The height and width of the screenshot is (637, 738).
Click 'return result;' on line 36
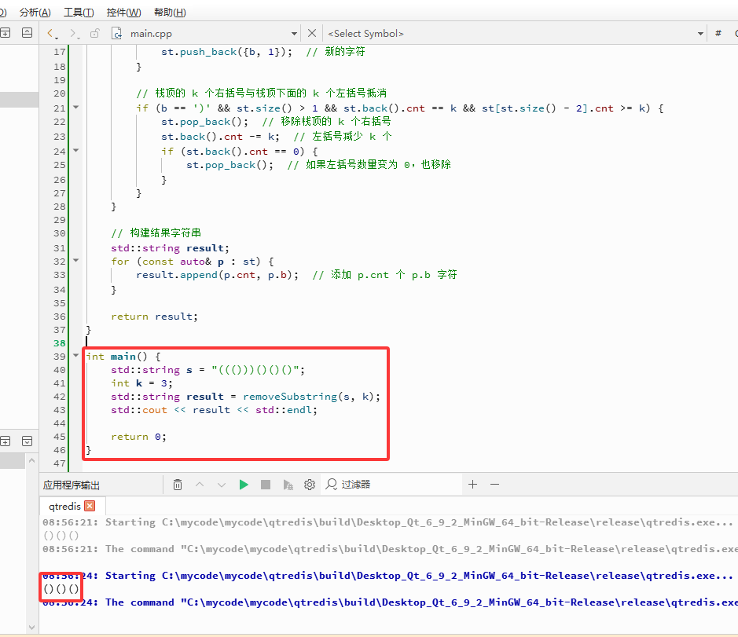[x=154, y=317]
